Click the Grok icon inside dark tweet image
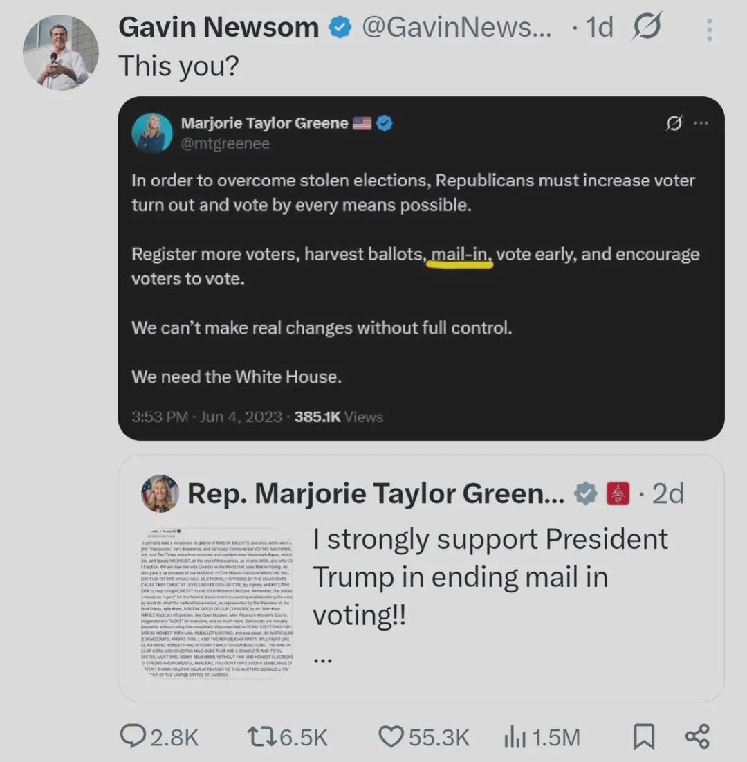747x762 pixels. pos(674,123)
